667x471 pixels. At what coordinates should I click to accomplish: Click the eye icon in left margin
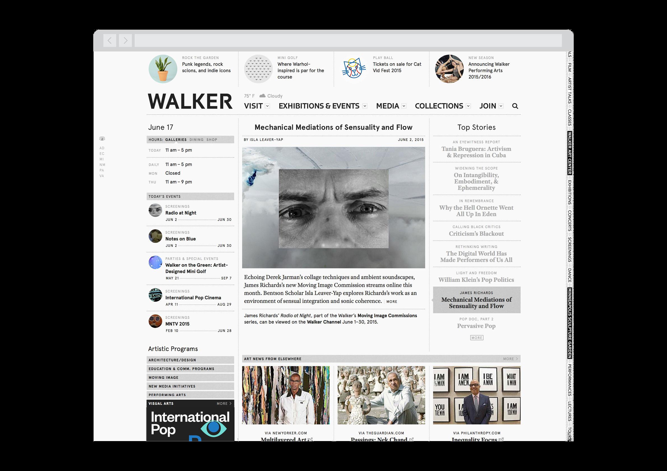(102, 139)
